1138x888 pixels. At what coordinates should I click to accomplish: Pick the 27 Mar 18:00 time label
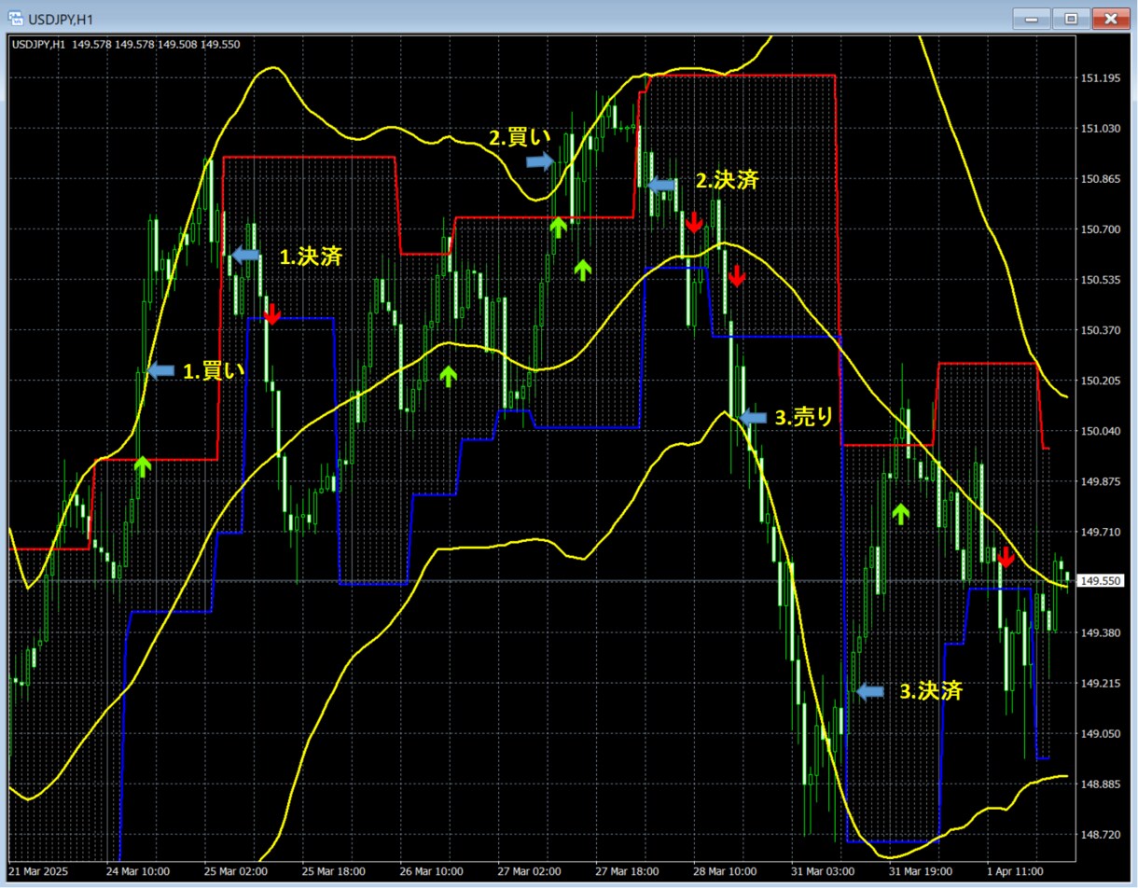click(627, 870)
